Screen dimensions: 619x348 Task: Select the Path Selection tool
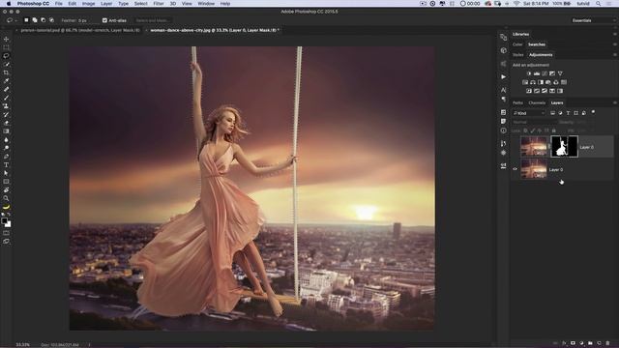[6, 173]
